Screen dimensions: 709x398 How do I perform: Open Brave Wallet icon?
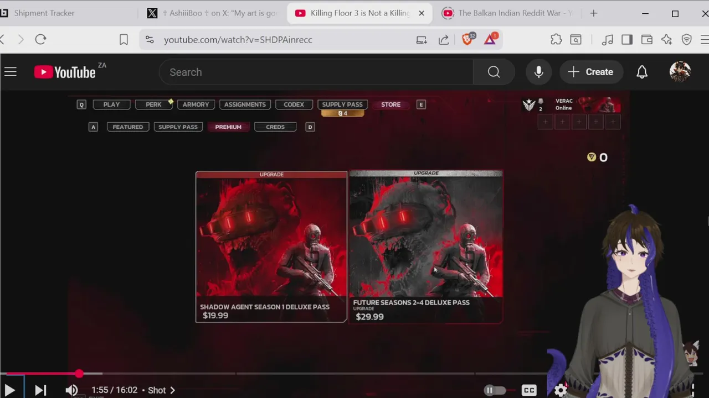point(647,39)
